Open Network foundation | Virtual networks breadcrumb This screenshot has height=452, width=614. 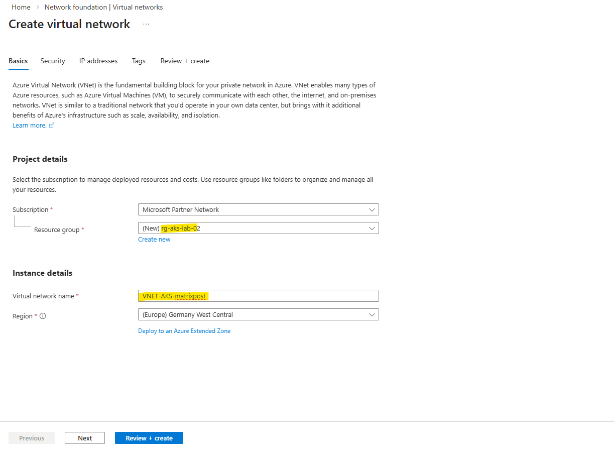coord(103,7)
